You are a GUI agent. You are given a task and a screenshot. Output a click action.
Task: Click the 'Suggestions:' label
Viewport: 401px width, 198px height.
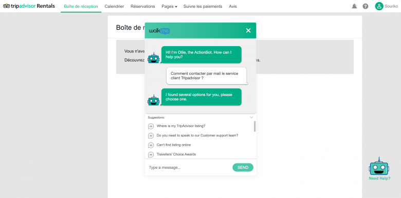[x=156, y=117]
